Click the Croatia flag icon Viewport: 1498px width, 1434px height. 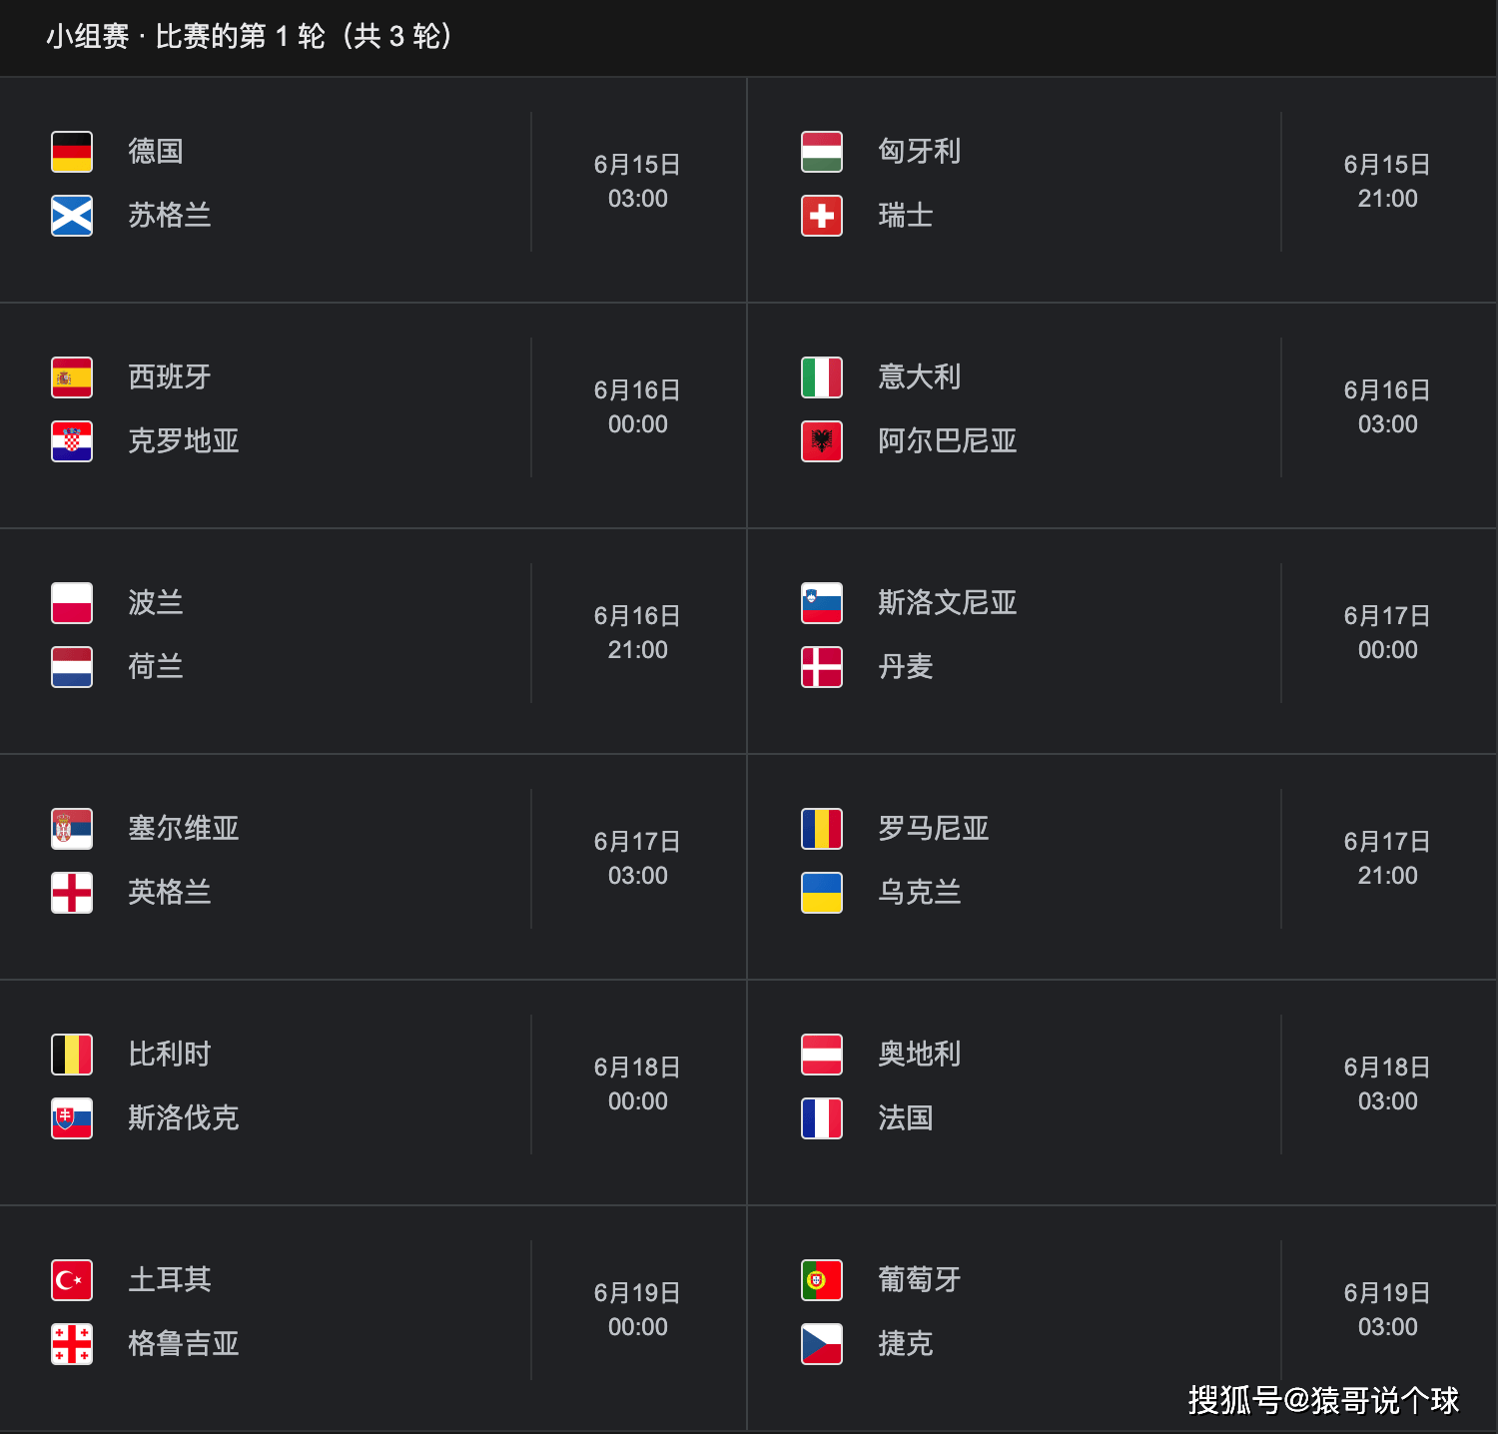tap(72, 441)
